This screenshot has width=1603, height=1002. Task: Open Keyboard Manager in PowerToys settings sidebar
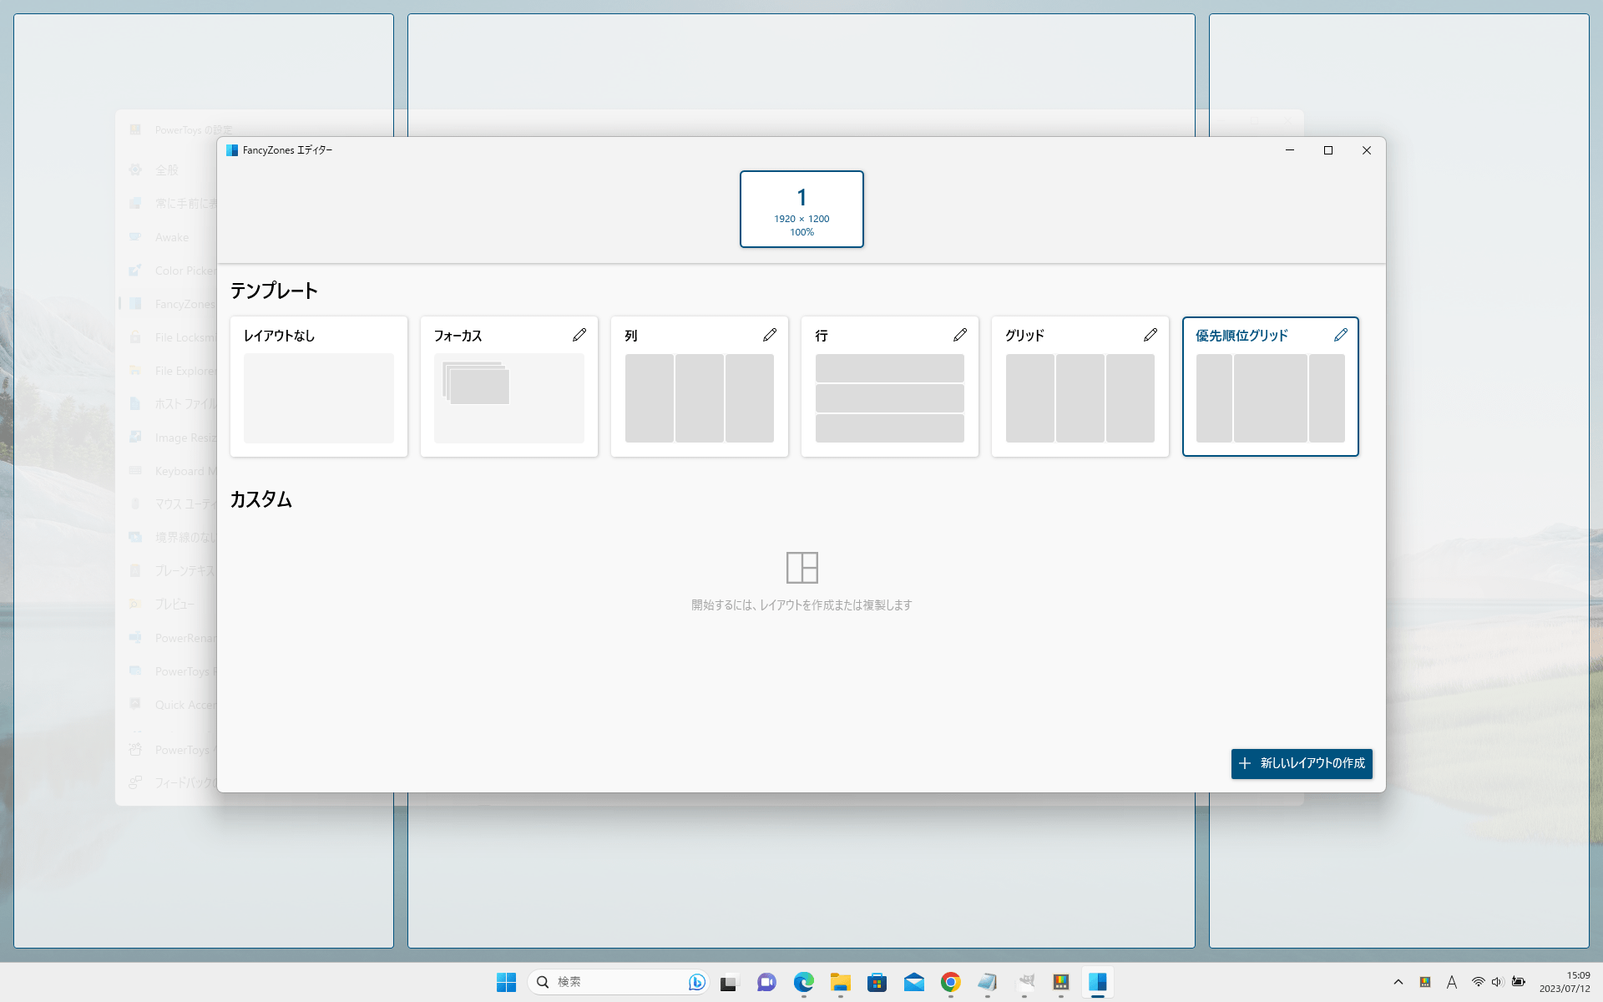click(x=167, y=471)
